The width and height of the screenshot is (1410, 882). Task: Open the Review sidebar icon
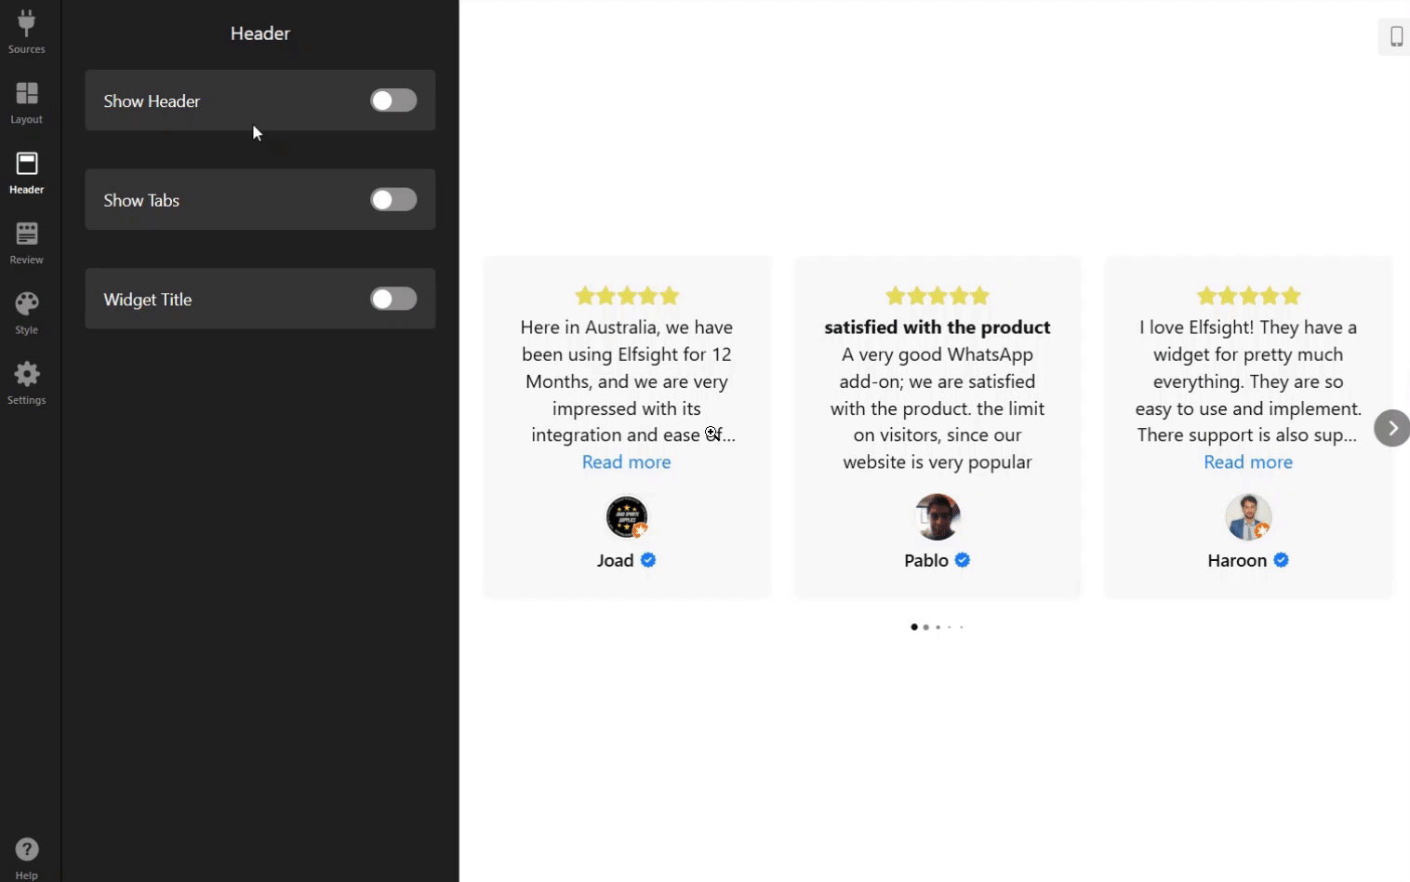26,235
